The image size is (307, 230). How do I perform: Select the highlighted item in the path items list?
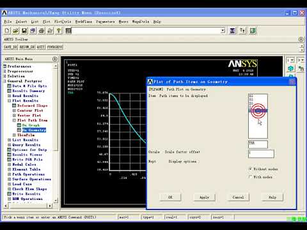pos(258,111)
